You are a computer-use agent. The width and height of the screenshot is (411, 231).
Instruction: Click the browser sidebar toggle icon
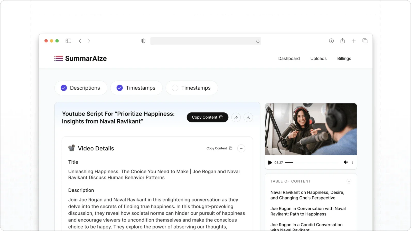(68, 41)
